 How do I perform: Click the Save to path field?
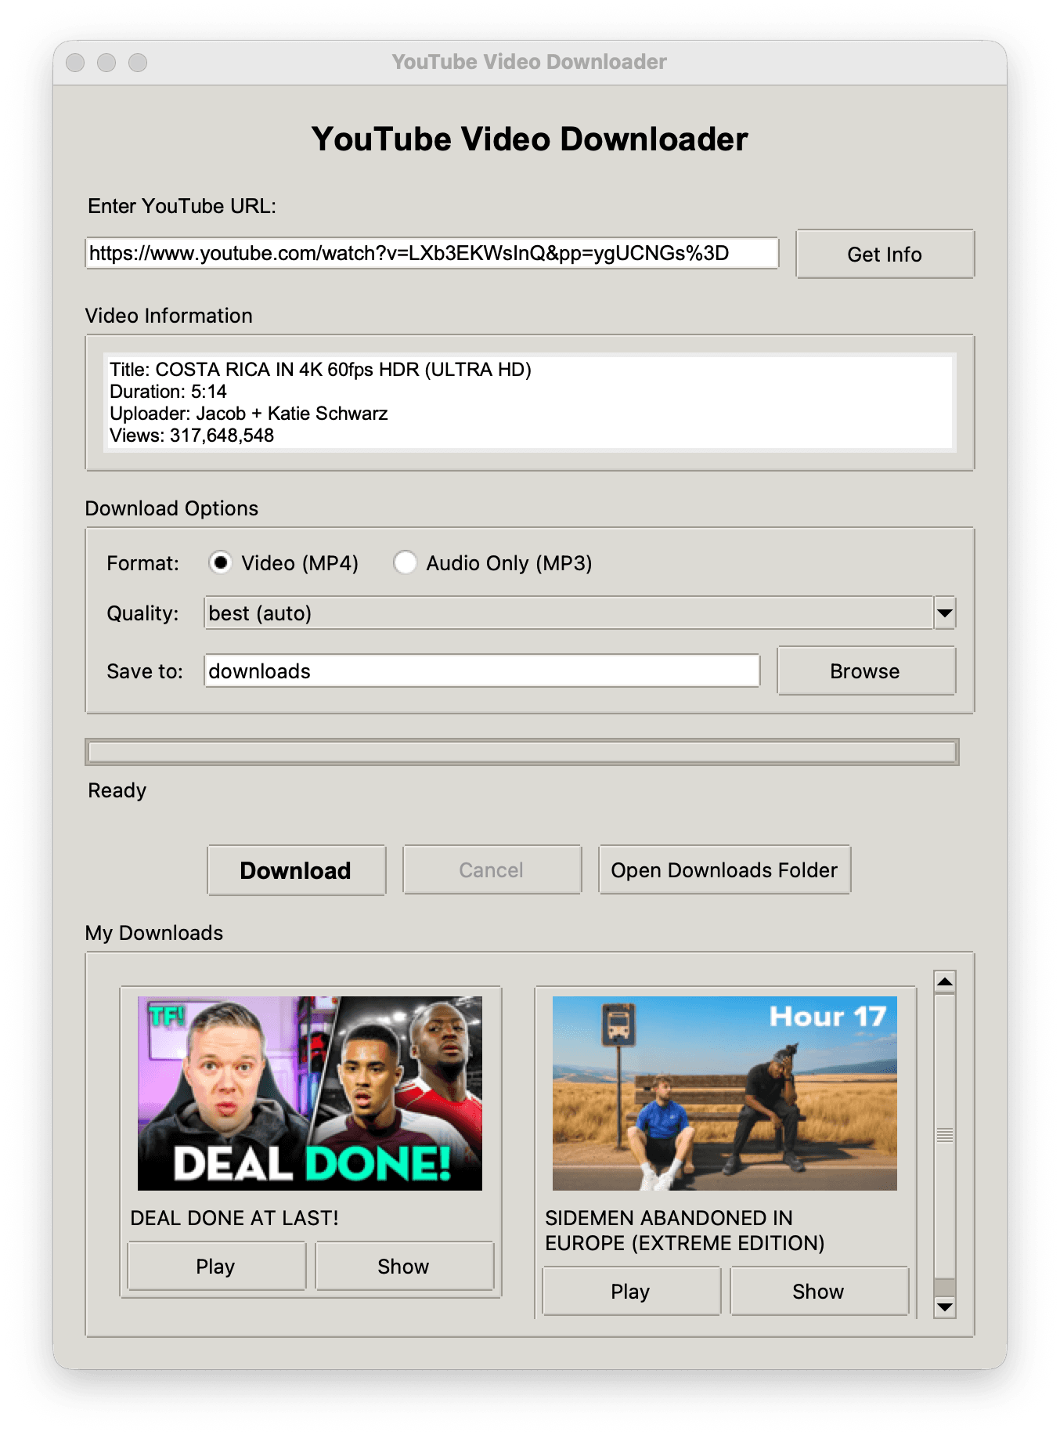pos(482,671)
